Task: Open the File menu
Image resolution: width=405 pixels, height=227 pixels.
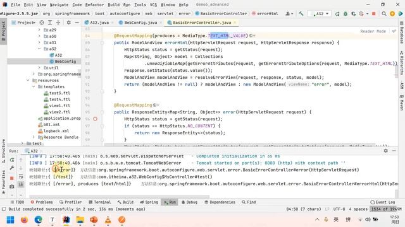Action: [15, 4]
